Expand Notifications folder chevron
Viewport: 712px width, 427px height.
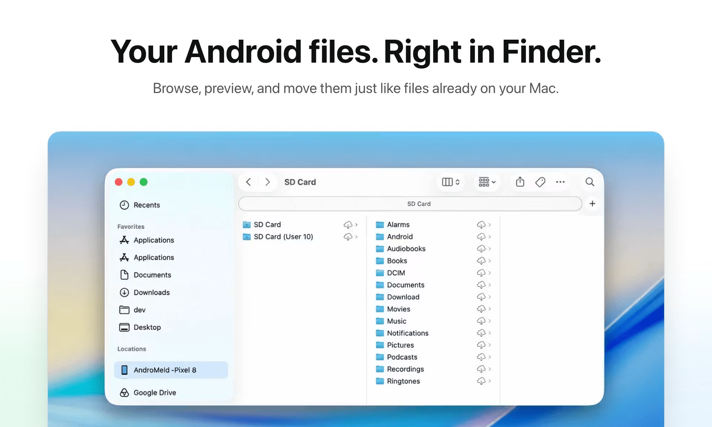click(x=489, y=333)
